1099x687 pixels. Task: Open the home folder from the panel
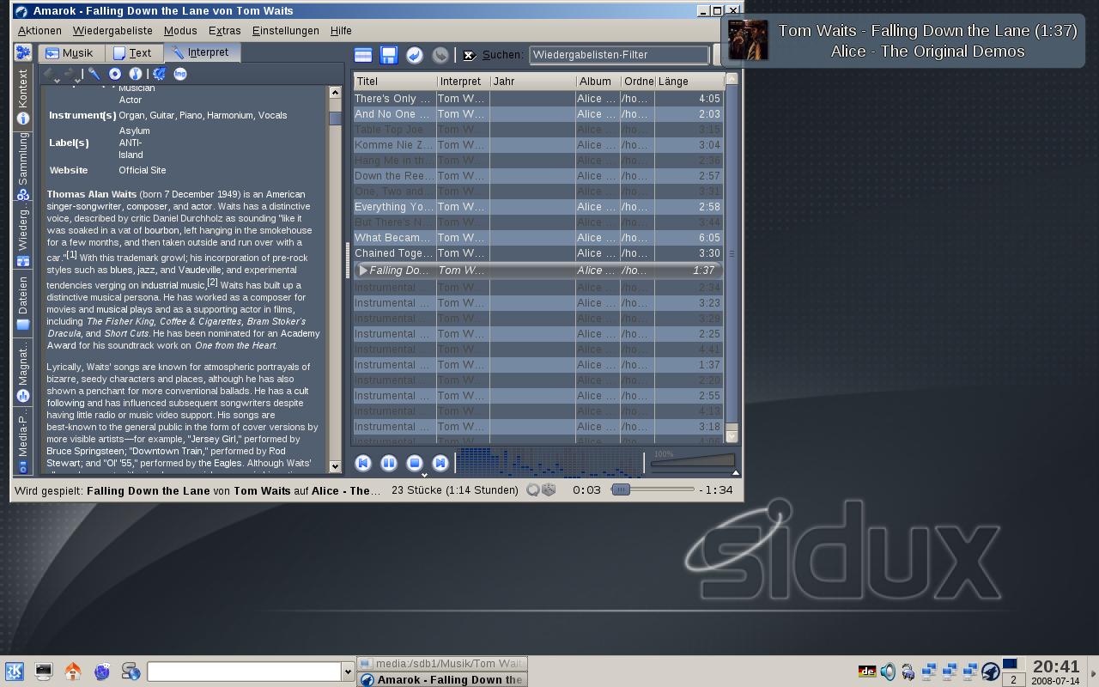tap(73, 672)
